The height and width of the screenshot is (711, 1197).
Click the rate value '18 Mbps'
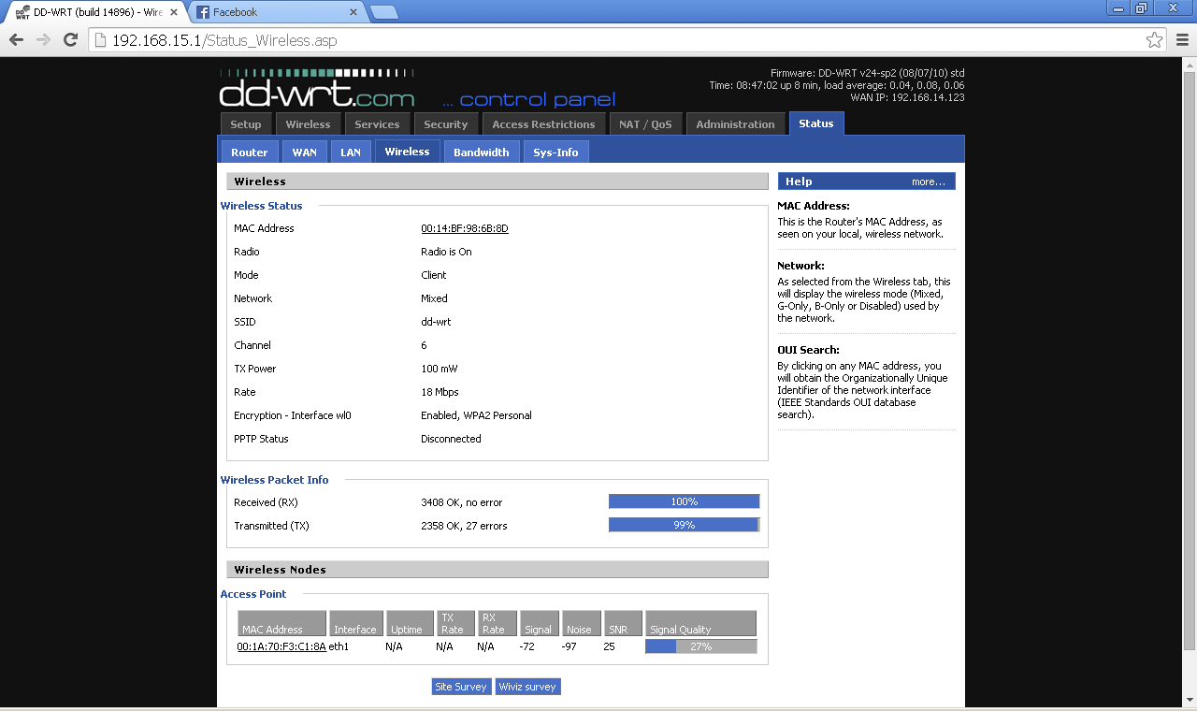[x=440, y=392]
